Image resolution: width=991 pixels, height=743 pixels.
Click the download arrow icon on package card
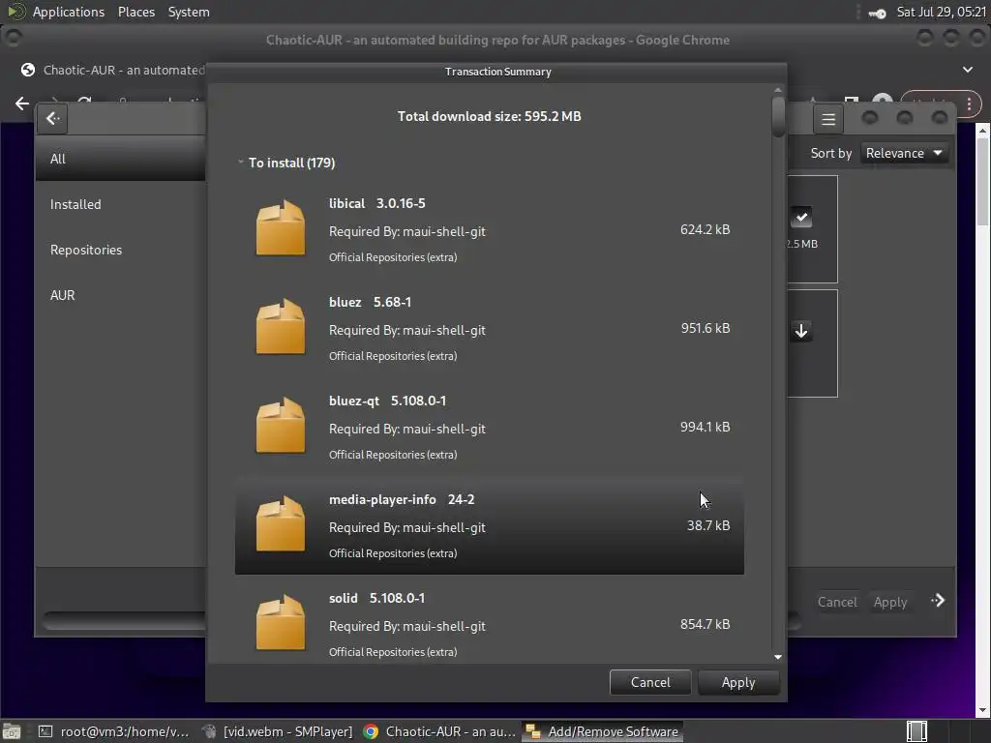[800, 331]
